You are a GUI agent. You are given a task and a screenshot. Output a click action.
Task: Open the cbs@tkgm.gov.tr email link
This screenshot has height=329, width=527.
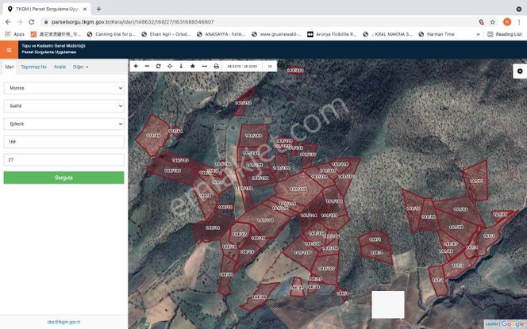63,322
